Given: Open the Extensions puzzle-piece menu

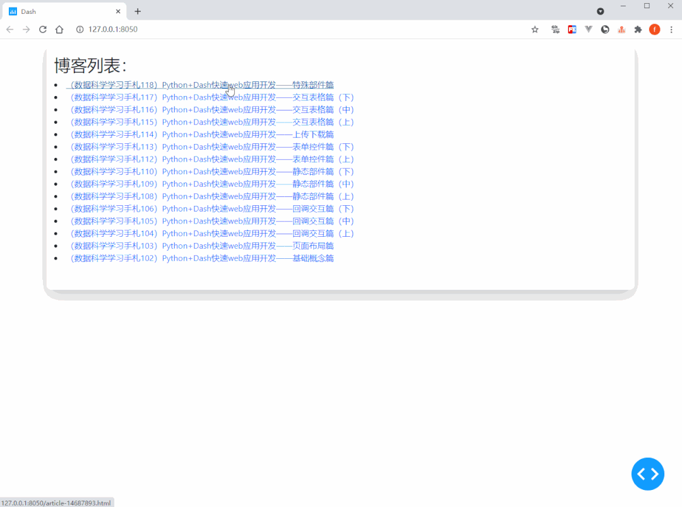Looking at the screenshot, I should (638, 30).
